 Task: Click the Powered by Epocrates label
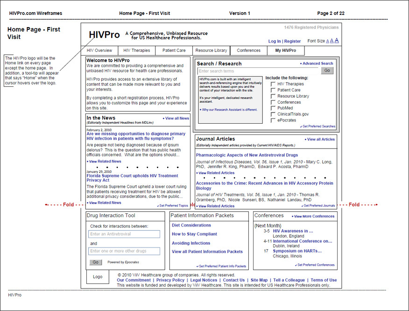123,262
